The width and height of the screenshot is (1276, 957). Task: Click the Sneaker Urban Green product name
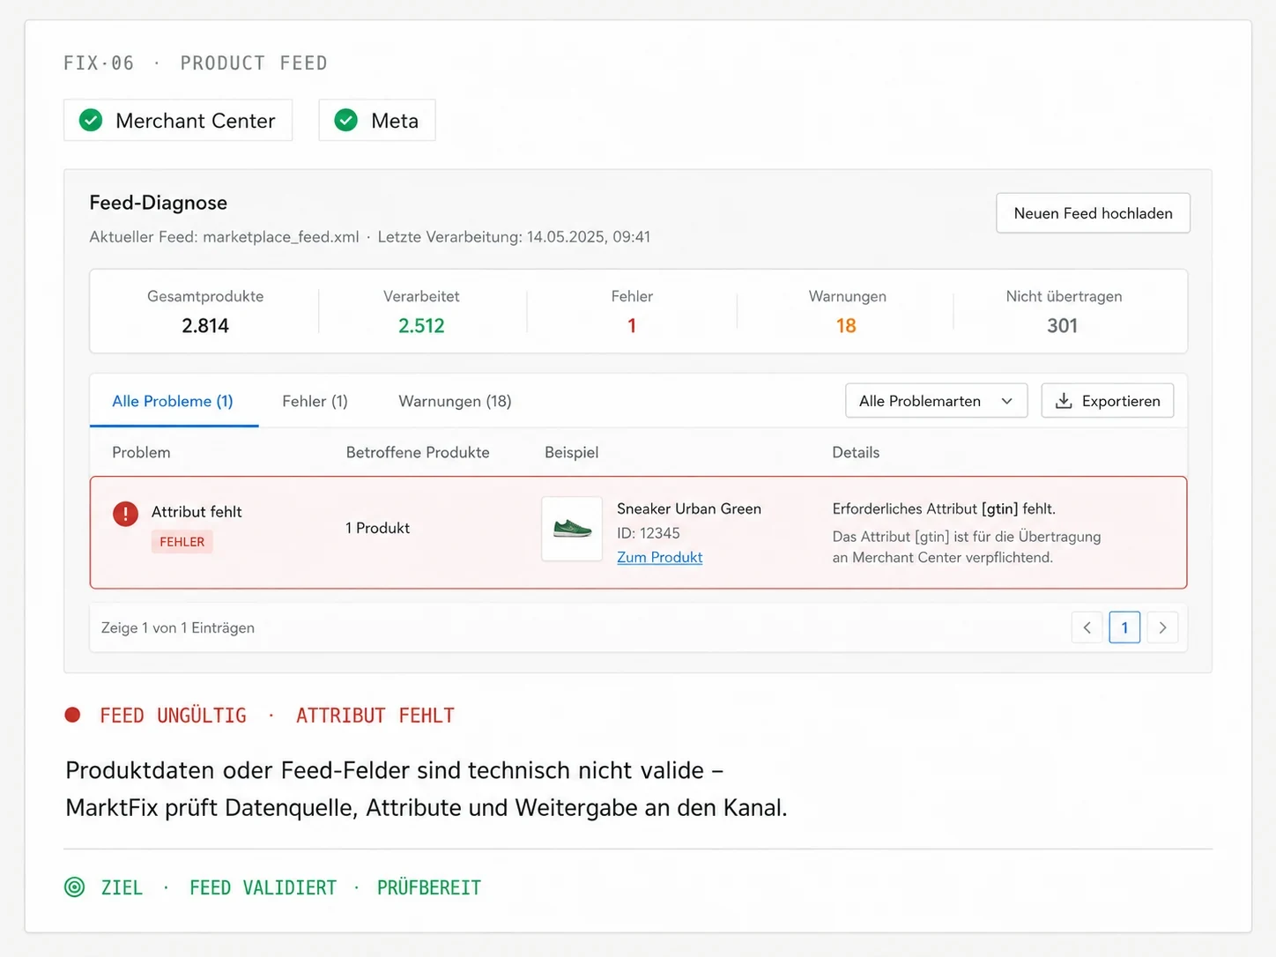coord(689,508)
